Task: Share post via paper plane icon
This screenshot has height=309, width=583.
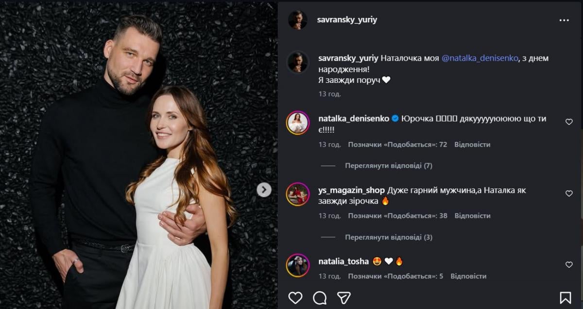Action: (344, 297)
